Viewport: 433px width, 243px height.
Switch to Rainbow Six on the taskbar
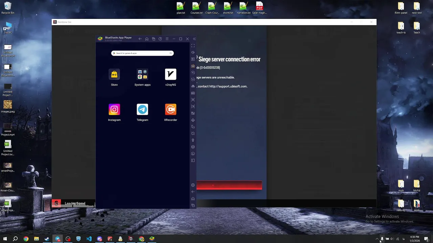(x=131, y=239)
